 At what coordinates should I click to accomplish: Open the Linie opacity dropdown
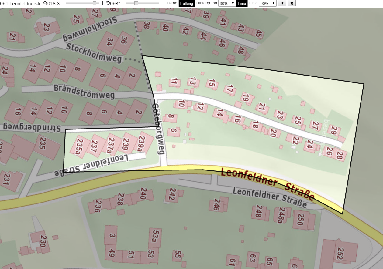267,4
